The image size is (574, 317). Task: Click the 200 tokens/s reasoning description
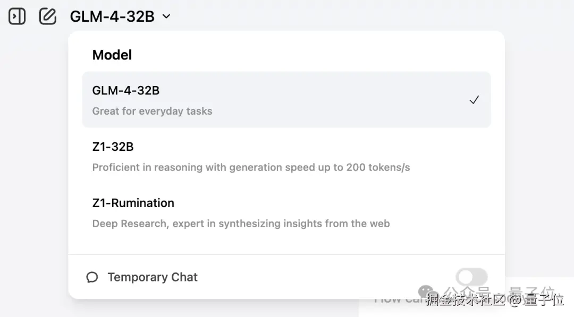point(251,167)
